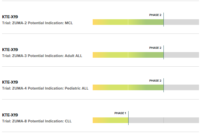Click the yellow phase 1 bar for ZUMA-8
The image size is (202, 134).
pos(110,120)
